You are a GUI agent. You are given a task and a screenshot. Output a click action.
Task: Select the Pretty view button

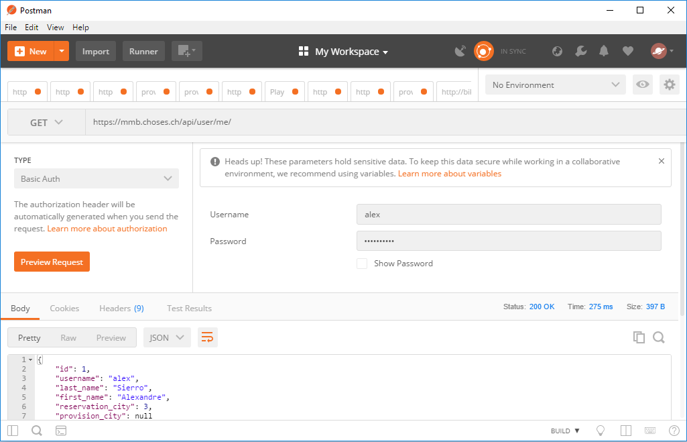coord(29,337)
